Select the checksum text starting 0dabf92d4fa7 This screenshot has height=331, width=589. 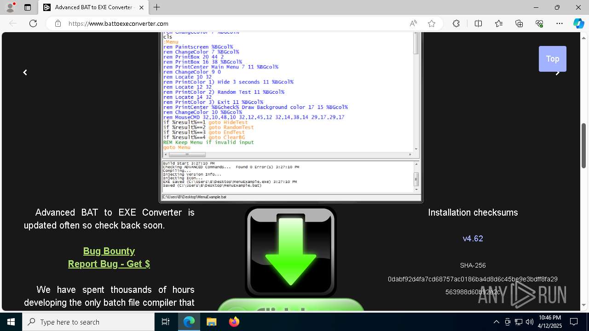click(x=473, y=285)
